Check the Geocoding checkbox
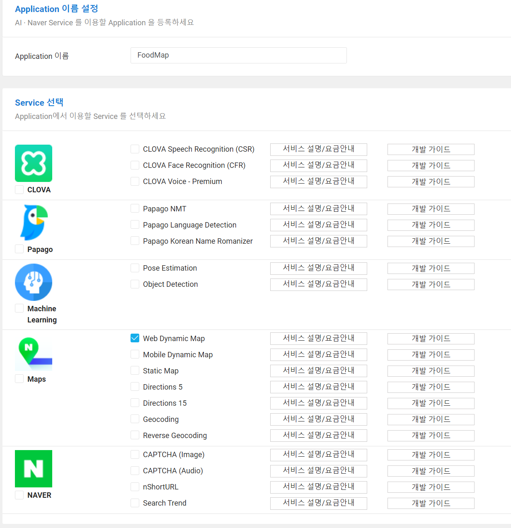 (x=135, y=419)
